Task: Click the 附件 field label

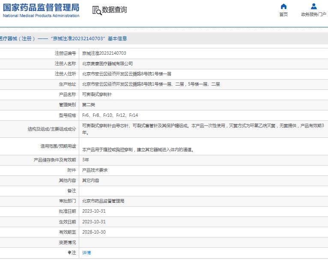Action: [72, 170]
